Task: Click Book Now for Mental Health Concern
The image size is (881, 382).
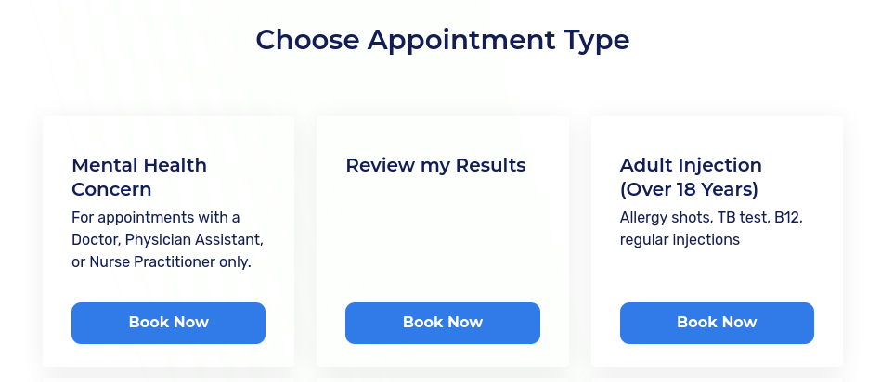Action: point(168,323)
